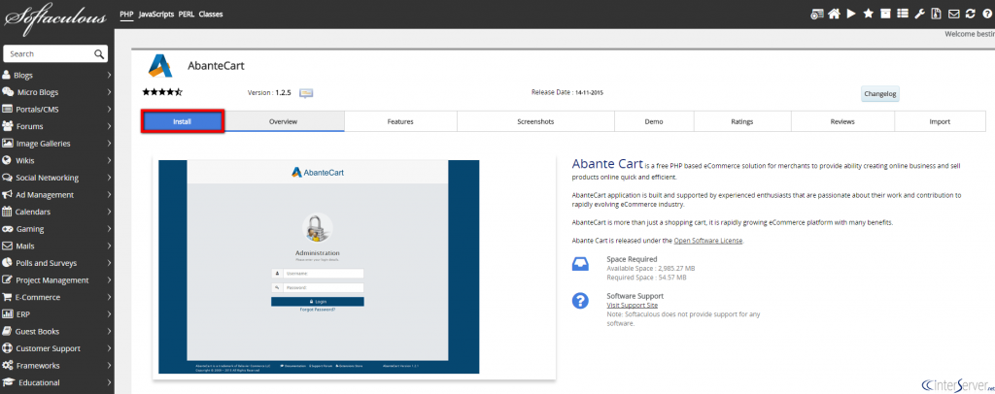995x394 pixels.
Task: Expand the Customer Support chevron
Action: click(109, 348)
